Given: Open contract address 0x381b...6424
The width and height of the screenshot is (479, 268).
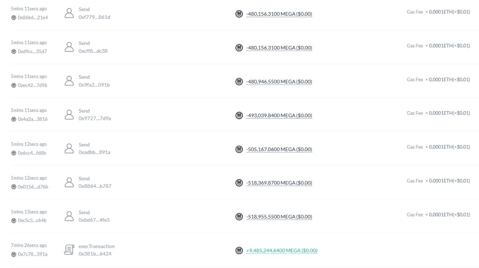Looking at the screenshot, I should pos(95,254).
